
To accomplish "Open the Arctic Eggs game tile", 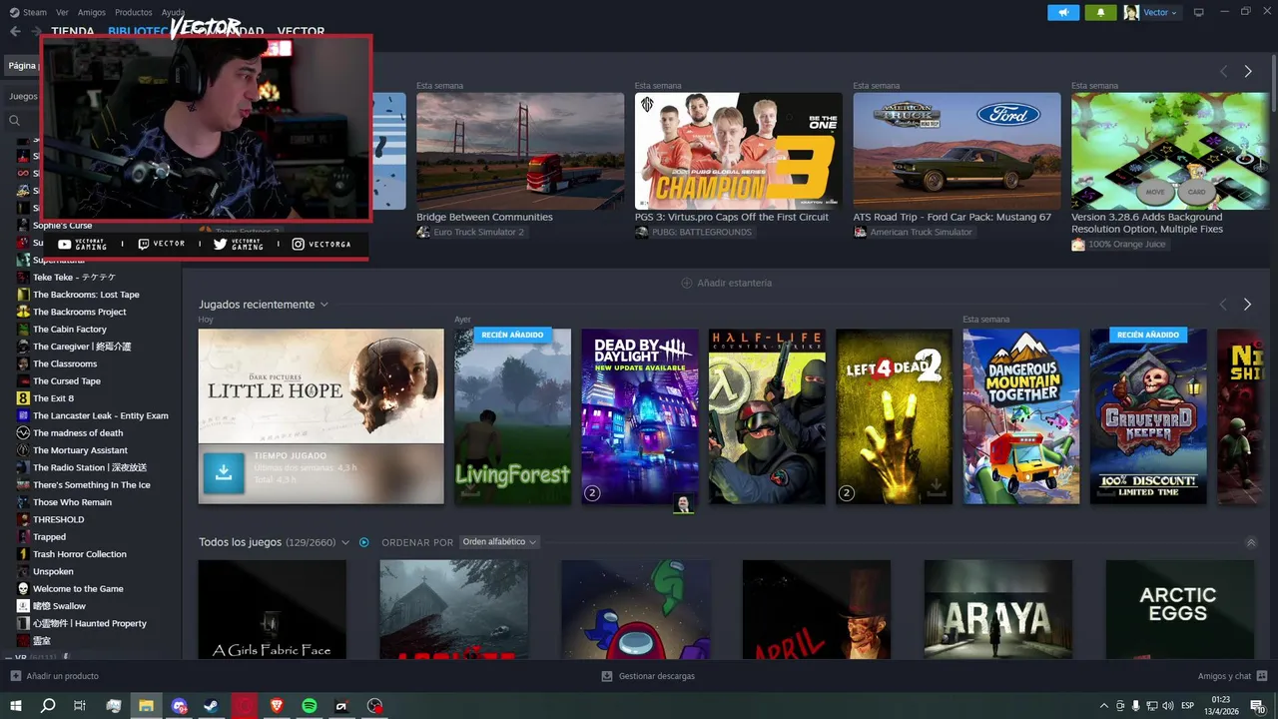I will point(1179,609).
